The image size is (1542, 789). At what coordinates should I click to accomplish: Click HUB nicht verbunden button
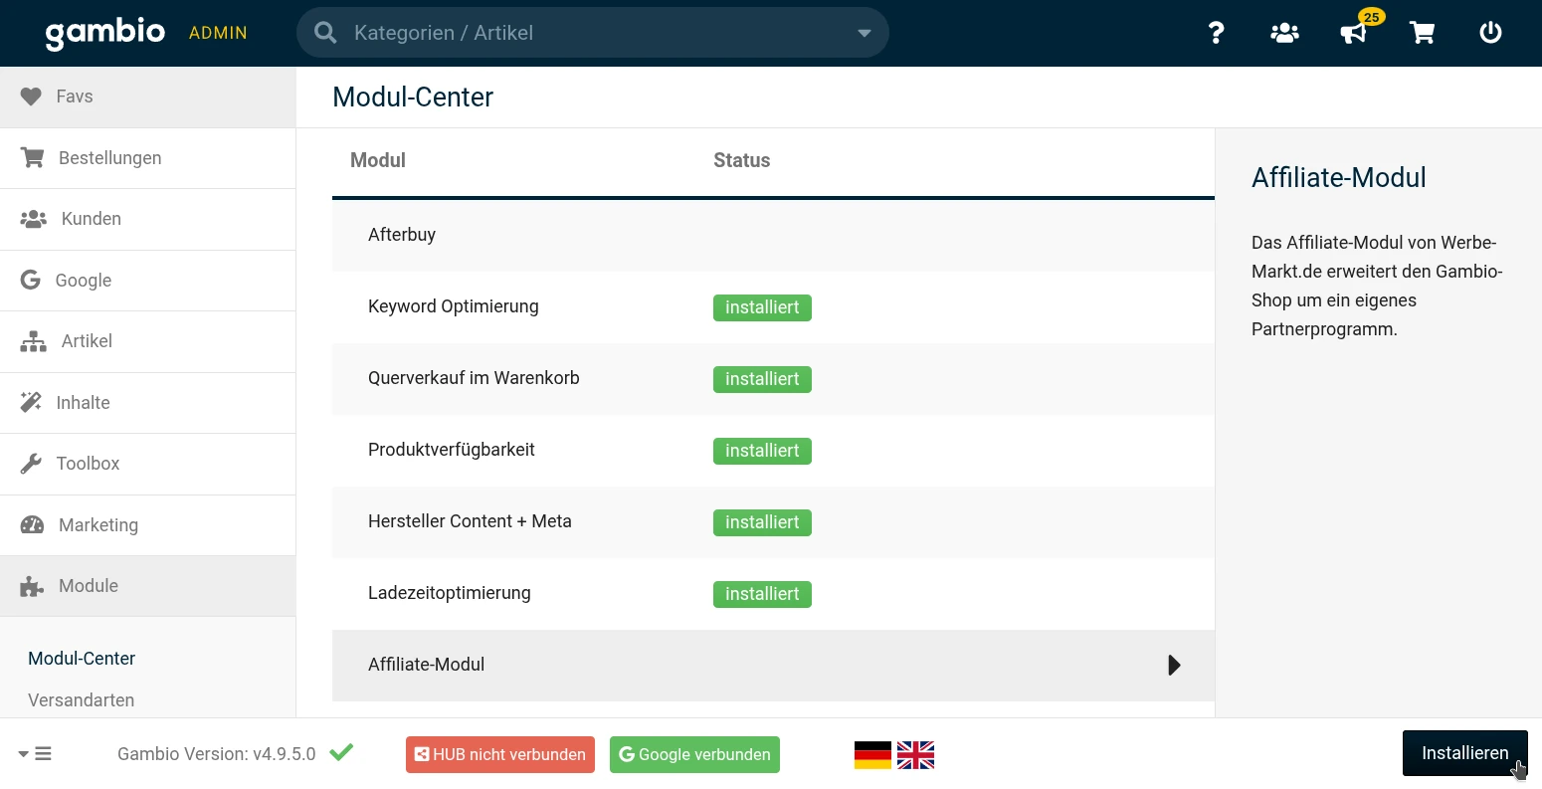tap(500, 754)
